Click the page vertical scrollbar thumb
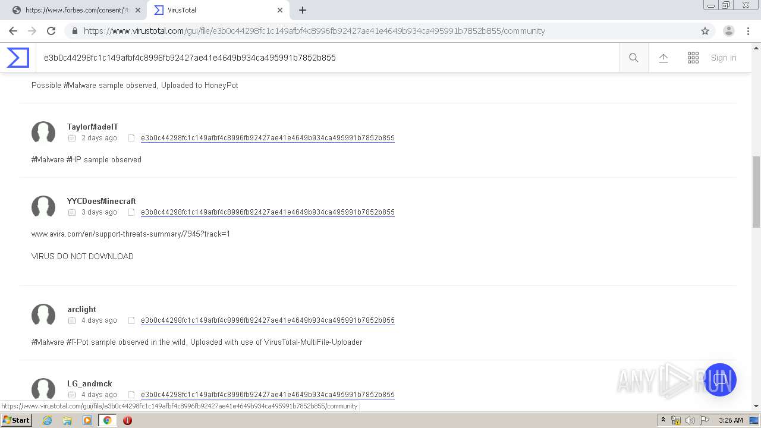The image size is (761, 428). 756,192
